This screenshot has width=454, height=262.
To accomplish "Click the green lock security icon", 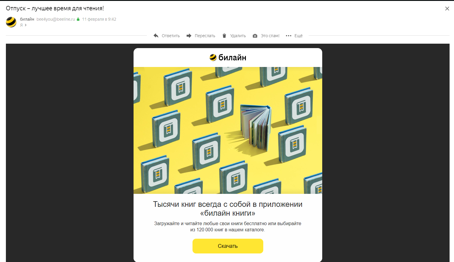I will click(78, 19).
